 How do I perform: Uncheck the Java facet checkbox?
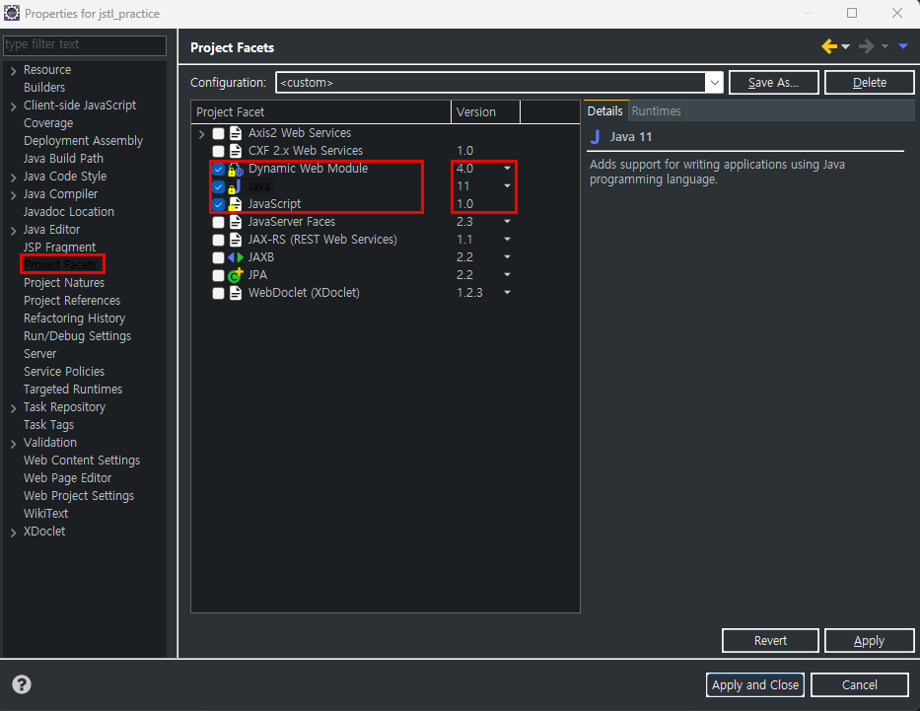218,186
